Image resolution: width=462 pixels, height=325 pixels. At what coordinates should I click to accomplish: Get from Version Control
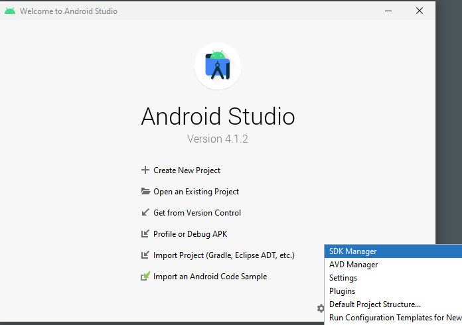point(197,213)
